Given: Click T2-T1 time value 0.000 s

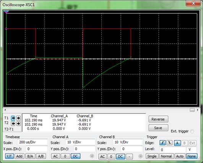Looking at the screenshot, I should pyautogui.click(x=33, y=129).
